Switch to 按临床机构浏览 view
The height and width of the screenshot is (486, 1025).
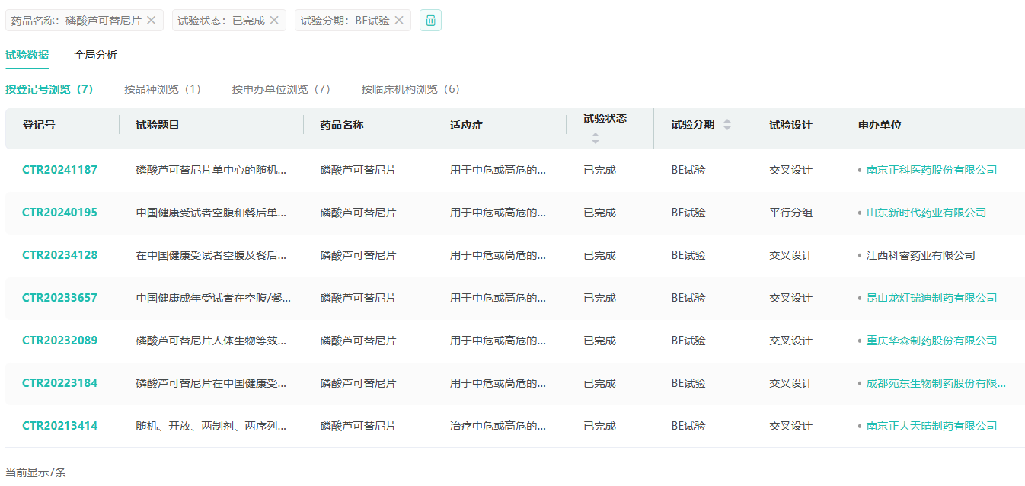tap(410, 89)
